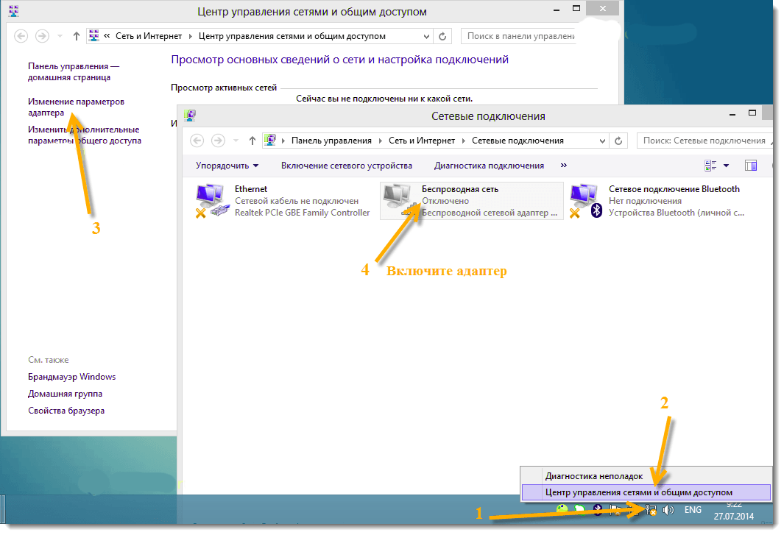Open address history dropdown in Сетевые подключения
Screen dimensions: 784x535
coord(604,141)
